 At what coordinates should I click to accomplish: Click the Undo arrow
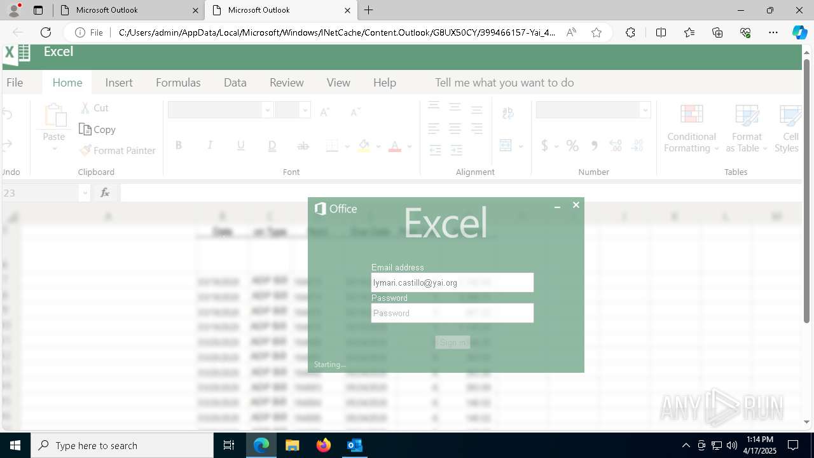[x=7, y=114]
